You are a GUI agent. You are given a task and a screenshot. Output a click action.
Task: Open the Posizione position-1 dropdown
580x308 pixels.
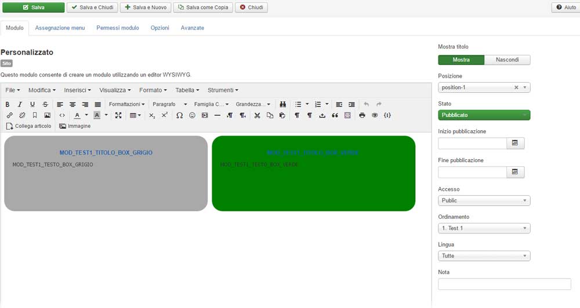pos(484,87)
